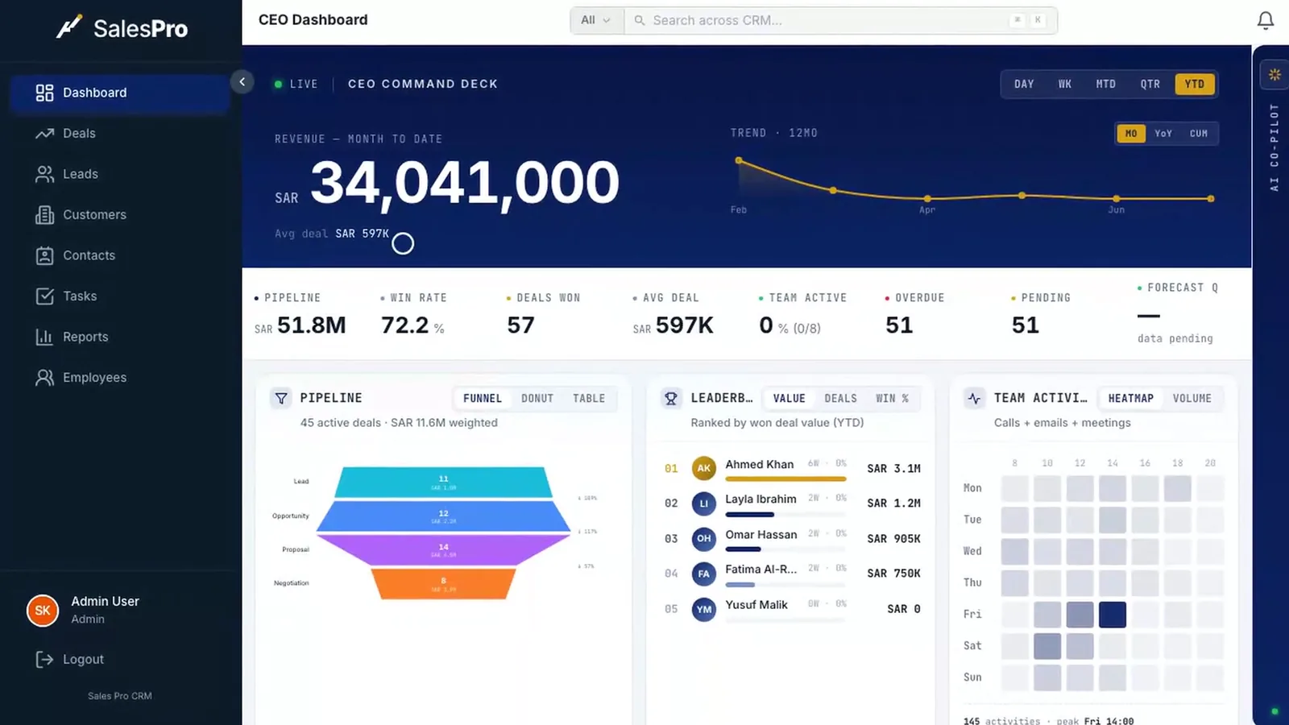Screen dimensions: 1289x725
Task: Open the notifications bell
Action: pyautogui.click(x=1266, y=20)
